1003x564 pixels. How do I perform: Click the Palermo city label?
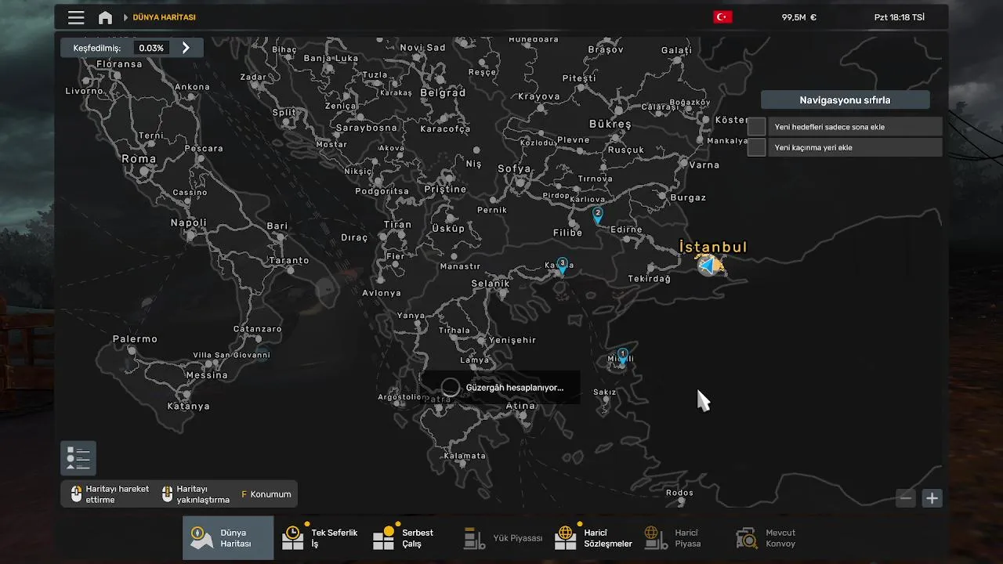coord(135,339)
